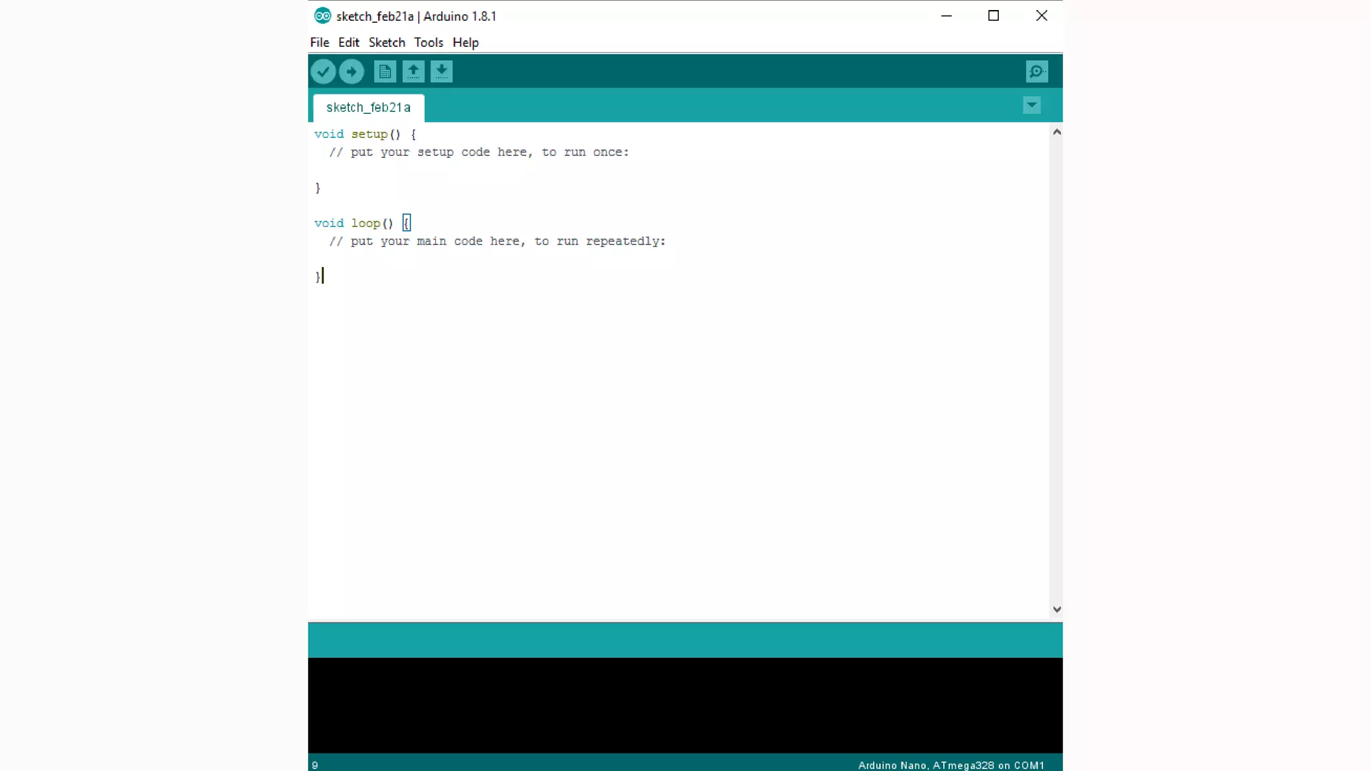
Task: Maximize the Arduino window
Action: 993,16
